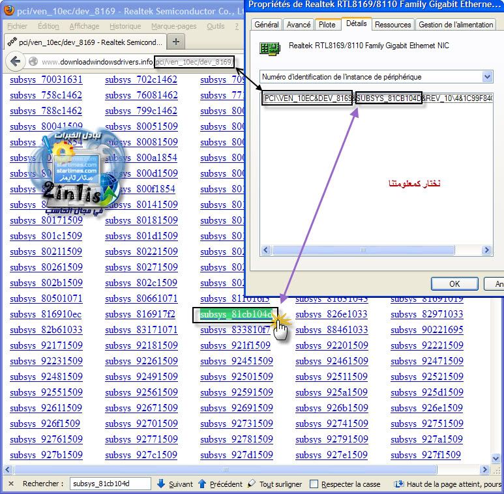The image size is (504, 494).
Task: Click dialog value list scroll left arrow
Action: coord(266,250)
